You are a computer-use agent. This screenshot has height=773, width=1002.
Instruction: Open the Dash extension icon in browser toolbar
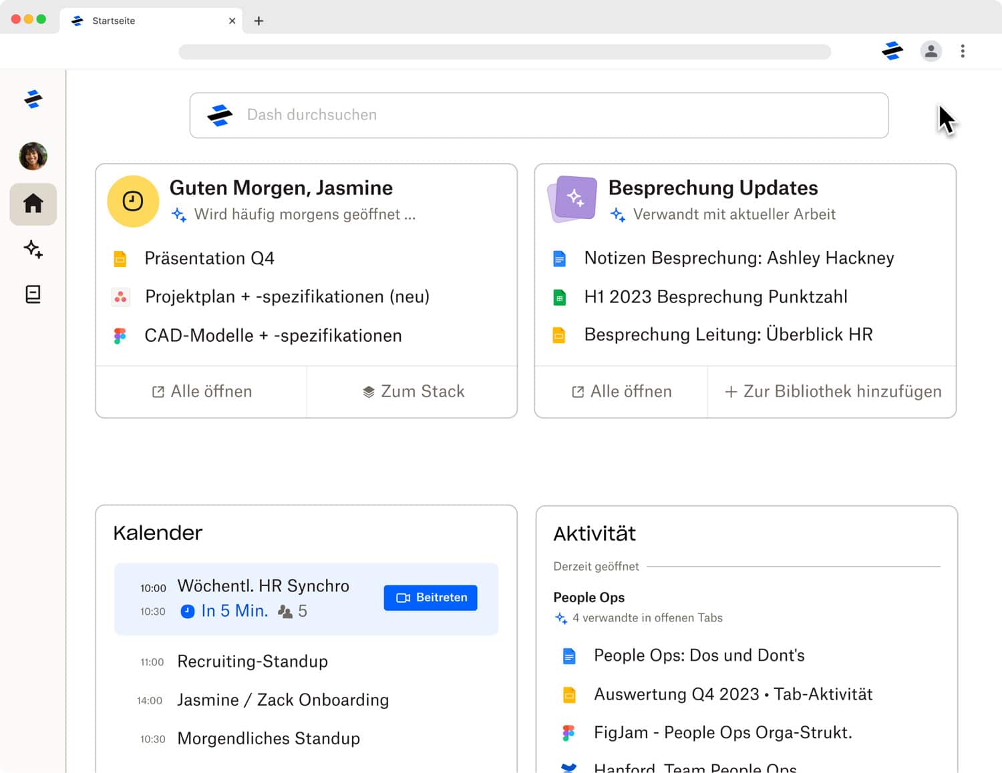tap(892, 51)
